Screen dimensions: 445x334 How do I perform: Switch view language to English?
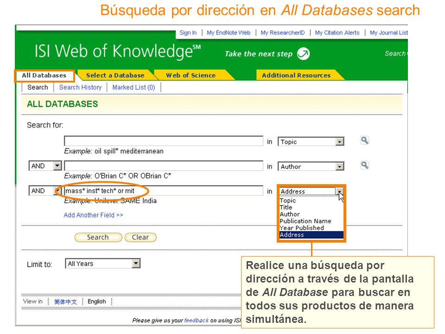pos(97,302)
